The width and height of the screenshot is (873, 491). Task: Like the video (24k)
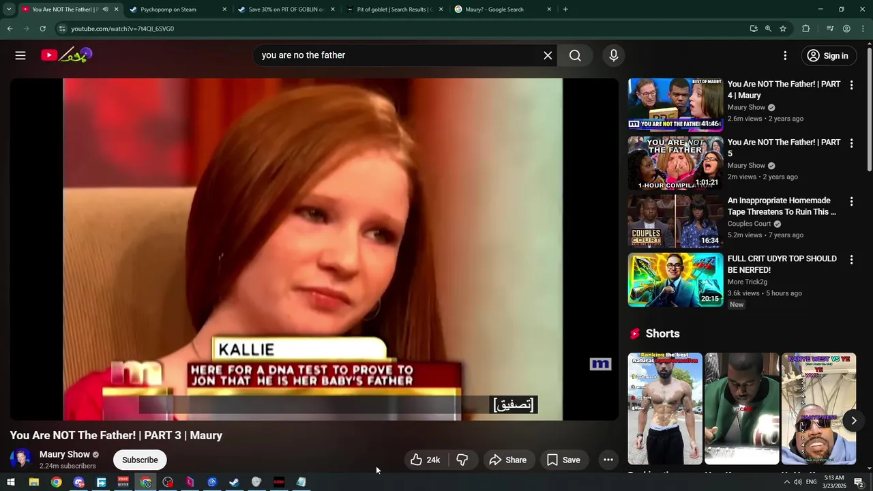tap(425, 460)
